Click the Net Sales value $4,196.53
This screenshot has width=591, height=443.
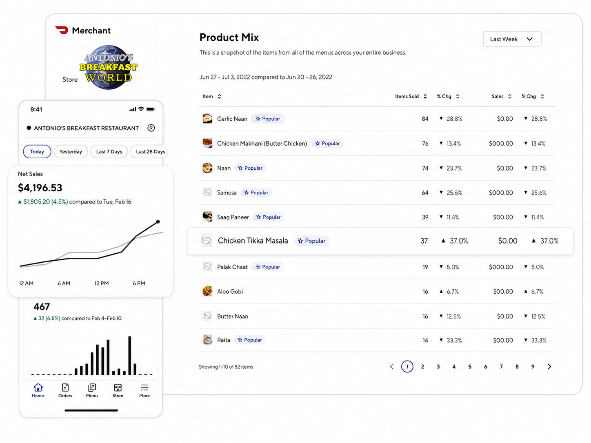pos(40,188)
